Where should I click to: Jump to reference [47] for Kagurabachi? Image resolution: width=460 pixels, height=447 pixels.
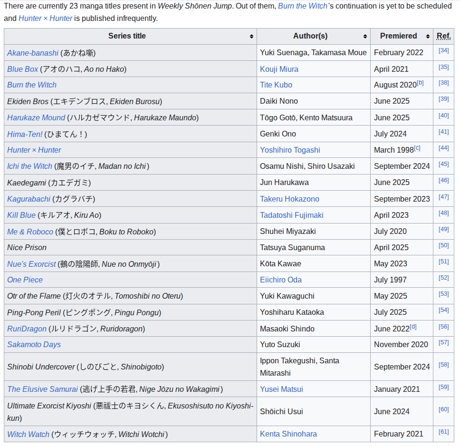click(443, 197)
